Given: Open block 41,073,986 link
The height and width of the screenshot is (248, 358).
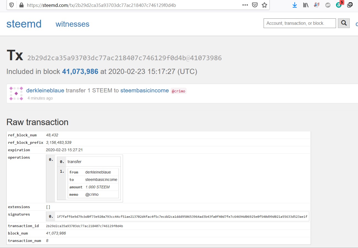Looking at the screenshot, I should (80, 71).
